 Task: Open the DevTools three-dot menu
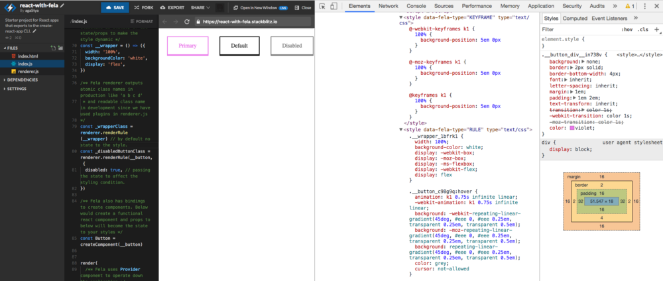[x=645, y=6]
